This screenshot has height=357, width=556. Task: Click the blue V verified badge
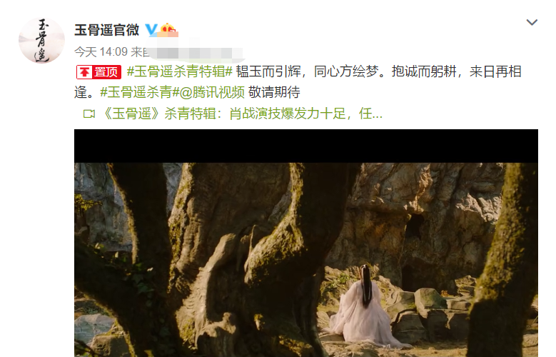[x=151, y=30]
